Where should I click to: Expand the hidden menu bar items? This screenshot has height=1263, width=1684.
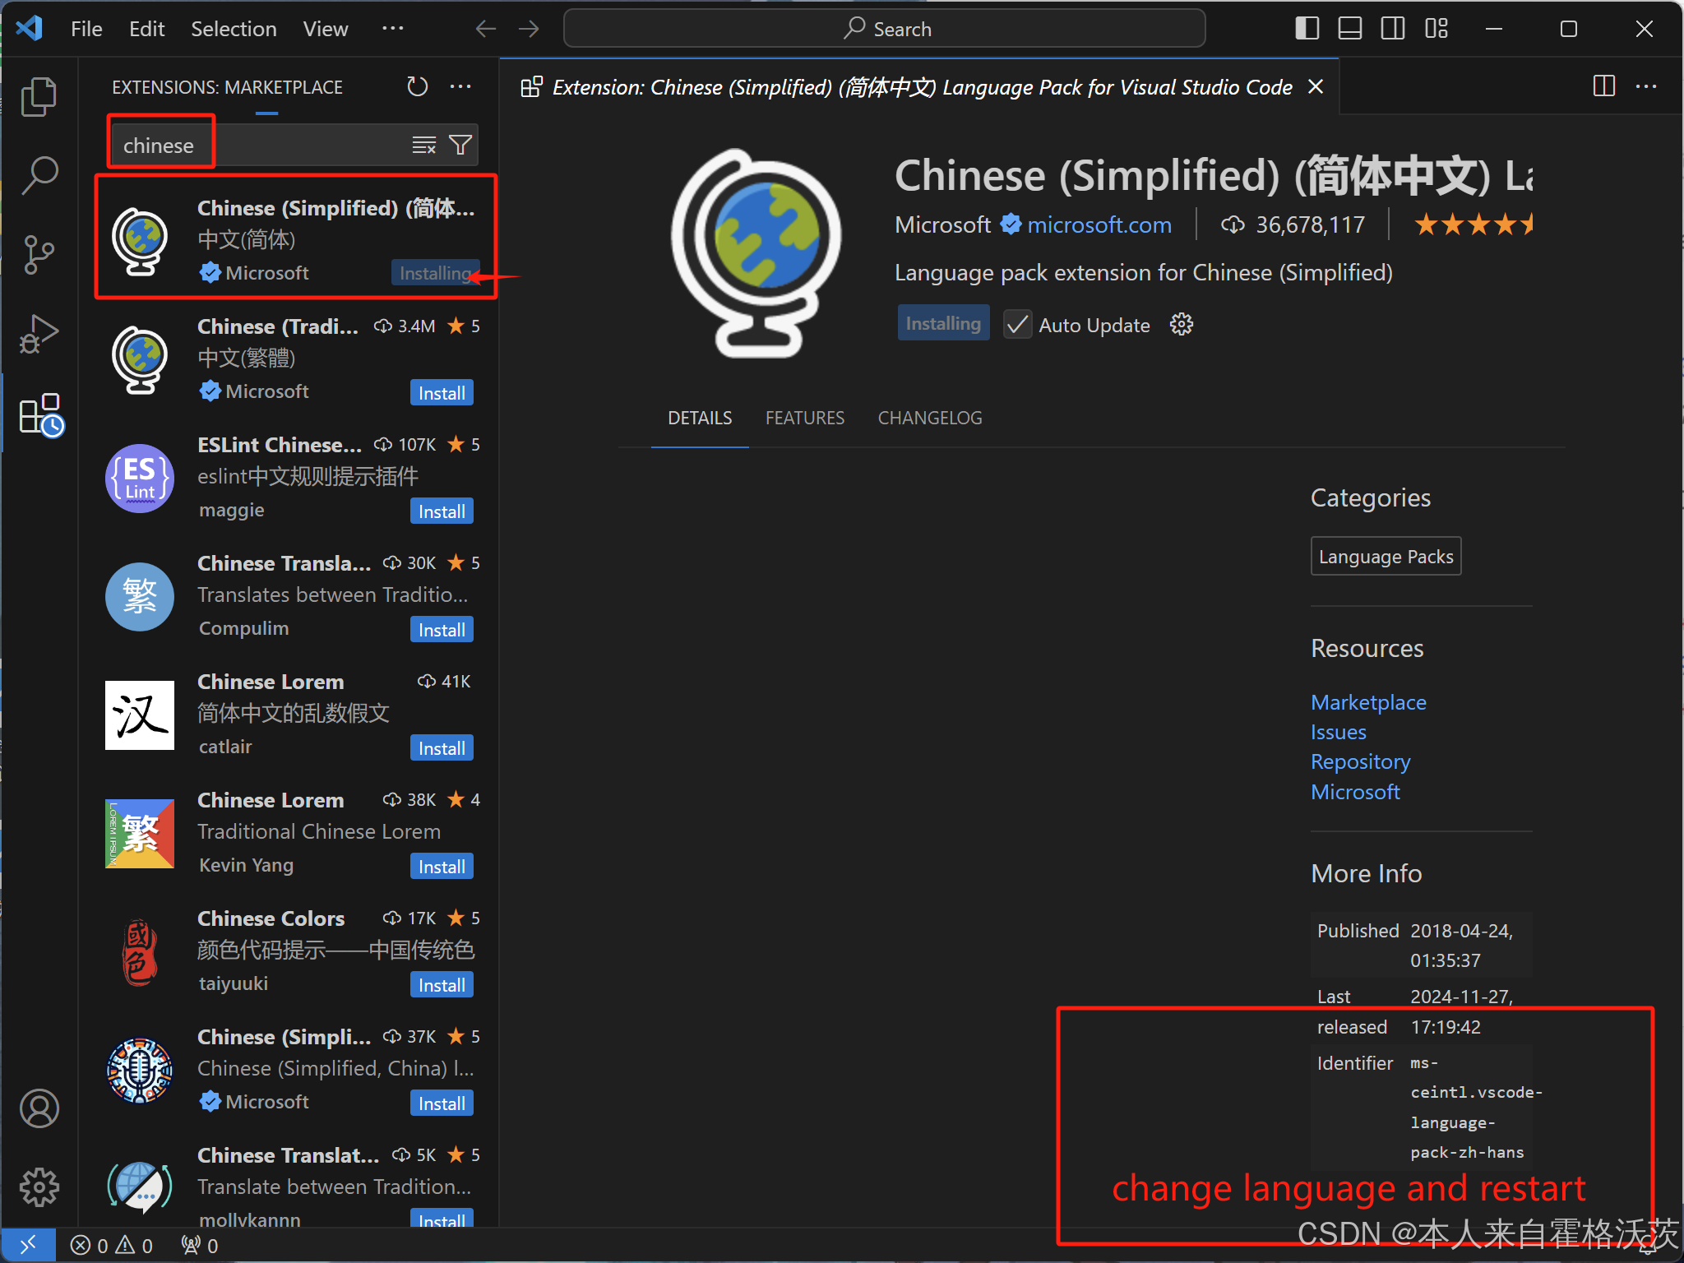392,29
